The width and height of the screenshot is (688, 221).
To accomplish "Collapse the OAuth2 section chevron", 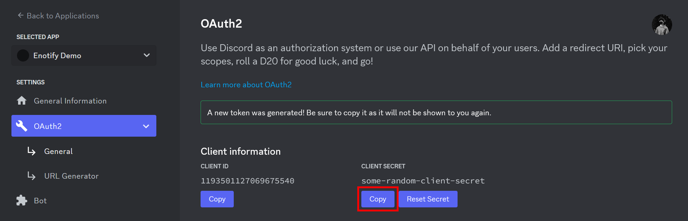I will (146, 126).
